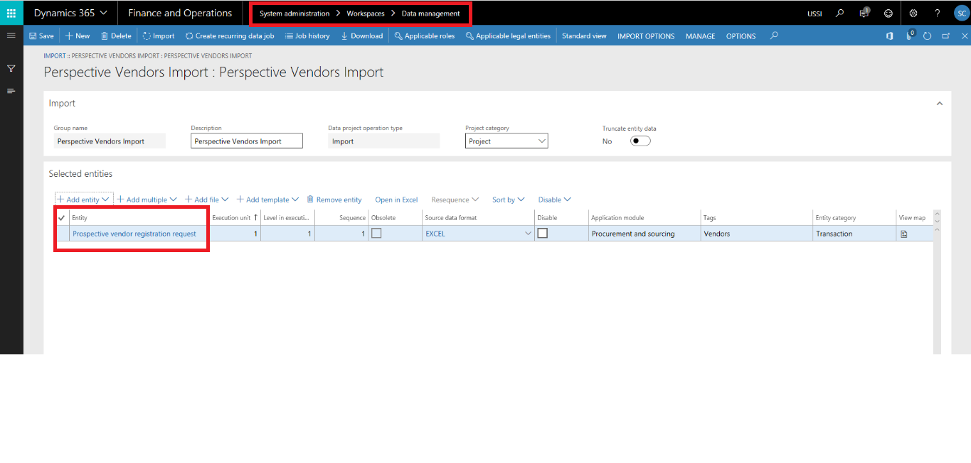971x463 pixels.
Task: Toggle Truncate entity data switch
Action: pos(640,141)
